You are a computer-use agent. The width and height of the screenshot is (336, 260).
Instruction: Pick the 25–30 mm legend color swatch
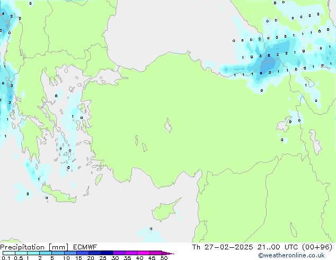107,253
